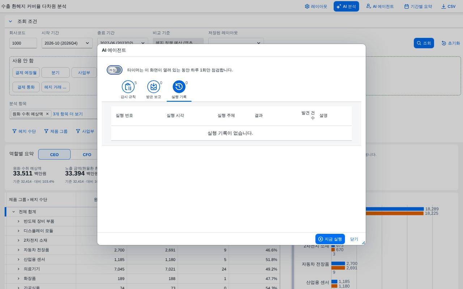Screen dimensions: 463x289
Task: Open the 레이아웃 settings
Action: coord(316,7)
